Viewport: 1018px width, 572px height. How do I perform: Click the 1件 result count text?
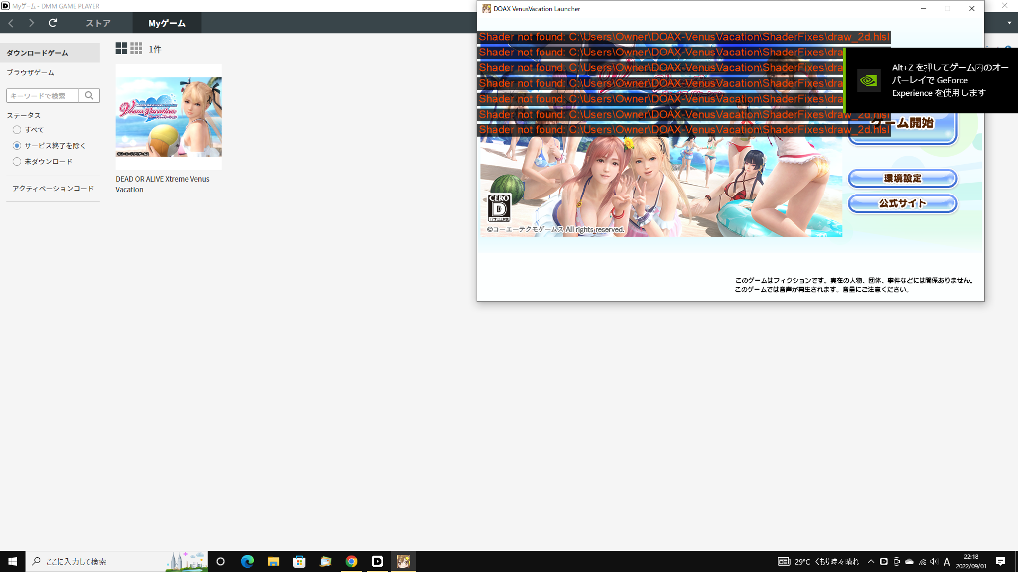coord(155,49)
